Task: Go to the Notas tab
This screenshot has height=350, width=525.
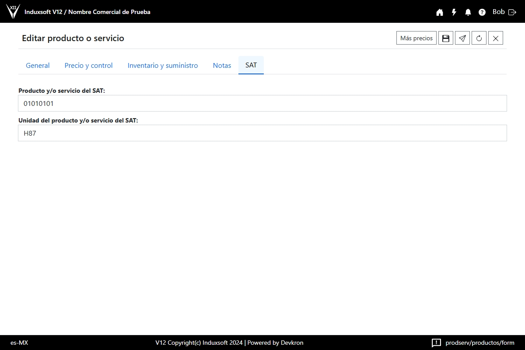Action: click(x=222, y=65)
